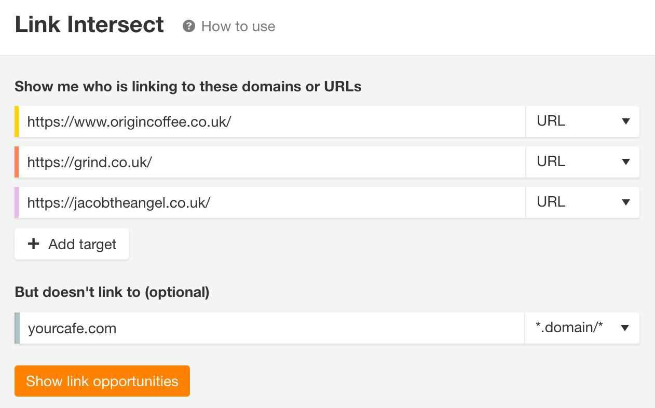Viewport: 655px width, 408px height.
Task: Open URL mode dropdown for origincoffee row
Action: pos(582,121)
